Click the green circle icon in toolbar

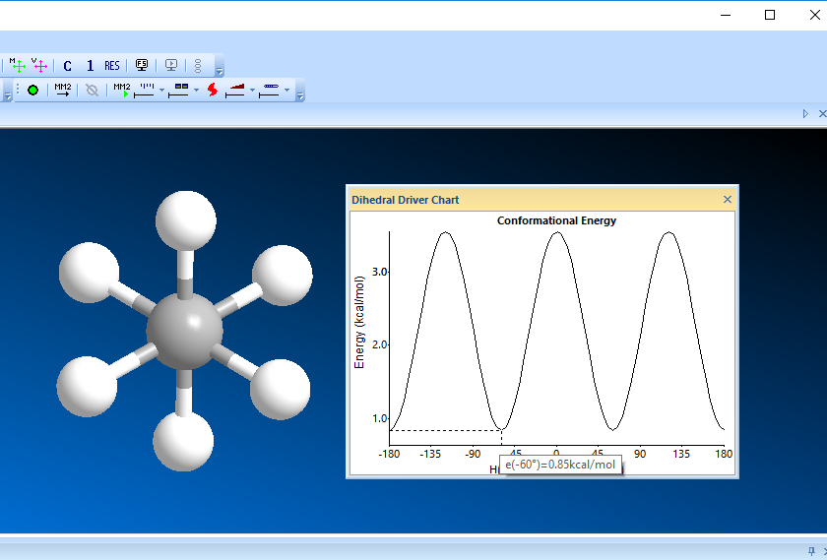32,90
